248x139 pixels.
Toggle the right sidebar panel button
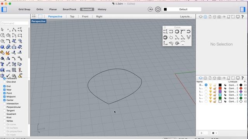click(x=243, y=9)
